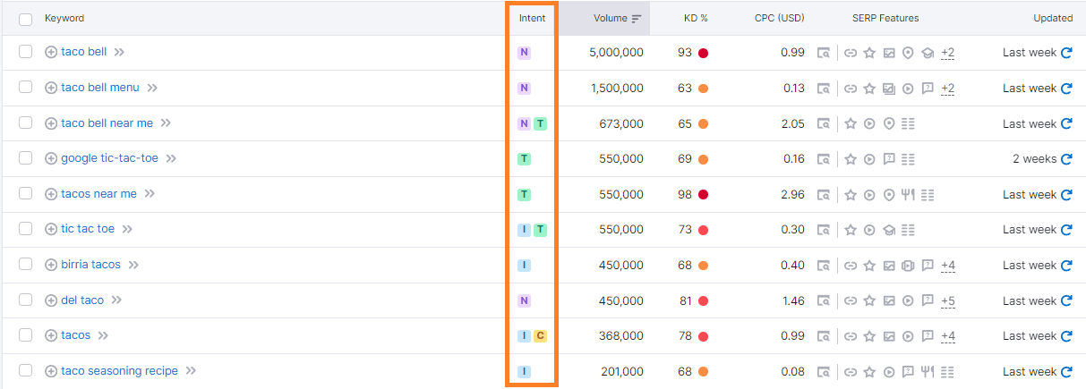
Task: Expand tacos near me double-chevron
Action: [x=150, y=194]
